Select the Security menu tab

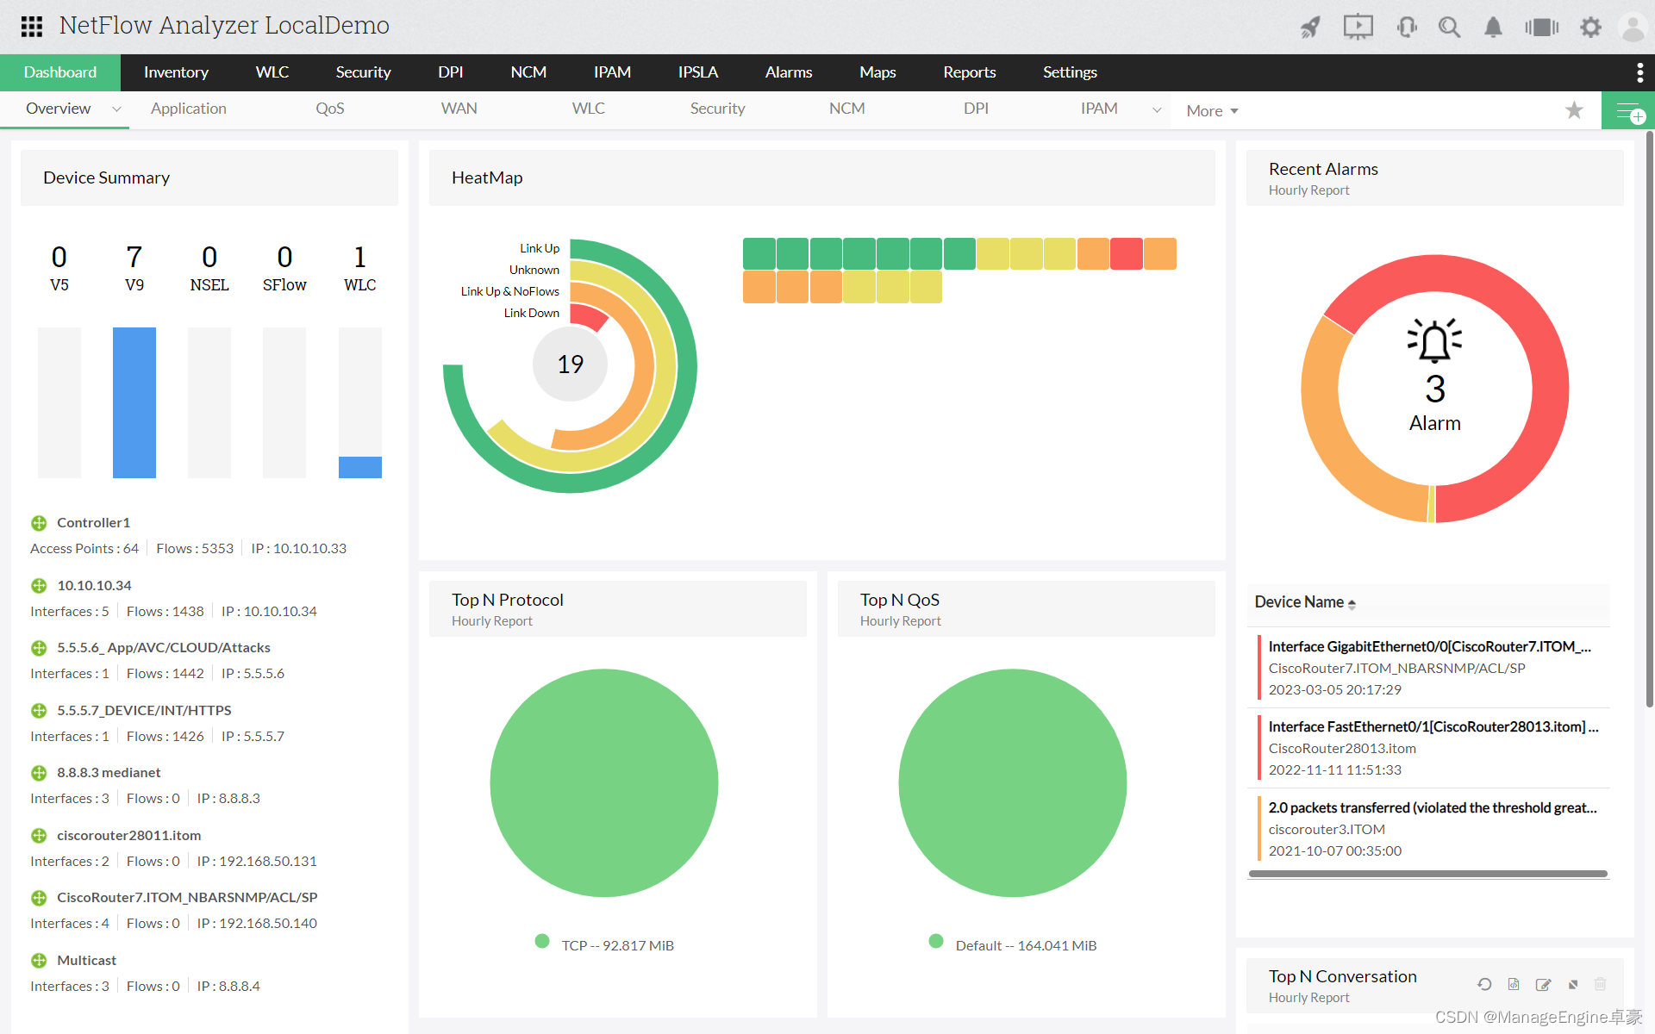tap(364, 72)
